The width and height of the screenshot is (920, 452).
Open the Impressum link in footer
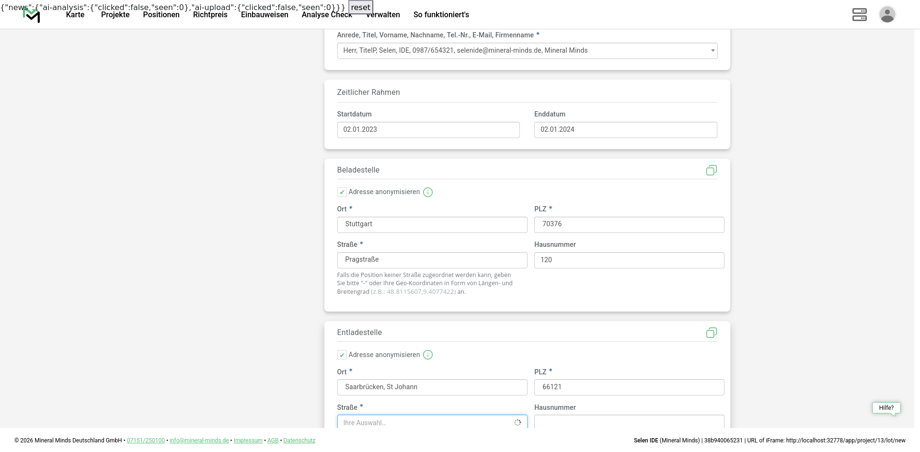pos(248,440)
